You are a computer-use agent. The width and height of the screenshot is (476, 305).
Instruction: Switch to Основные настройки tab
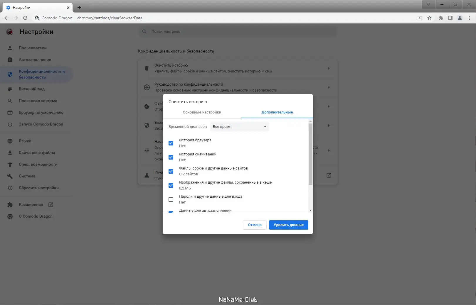tap(202, 112)
